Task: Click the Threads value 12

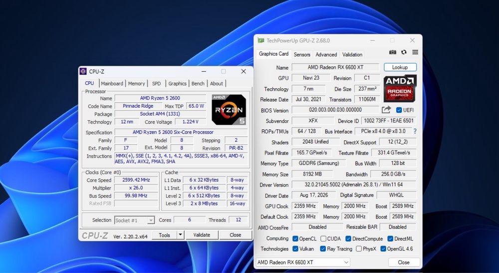Action: [239, 220]
